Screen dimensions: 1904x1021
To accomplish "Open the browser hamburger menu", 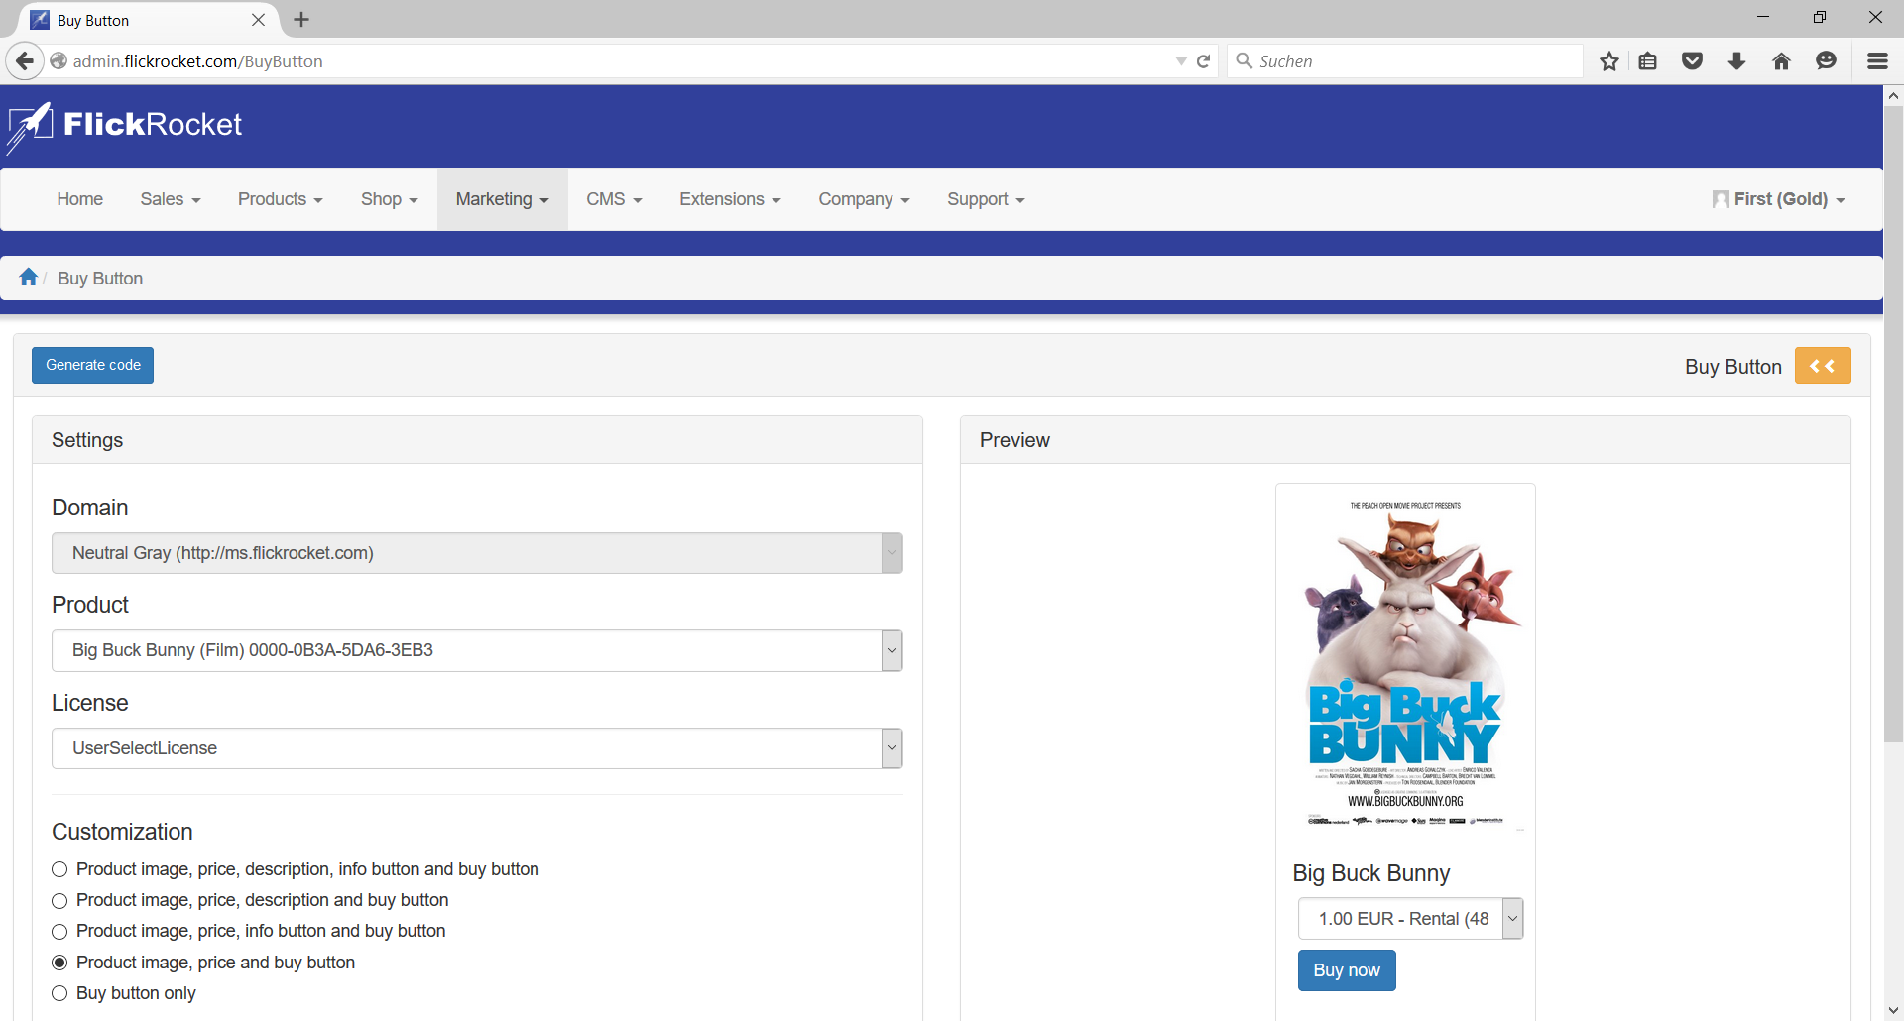I will 1877,61.
